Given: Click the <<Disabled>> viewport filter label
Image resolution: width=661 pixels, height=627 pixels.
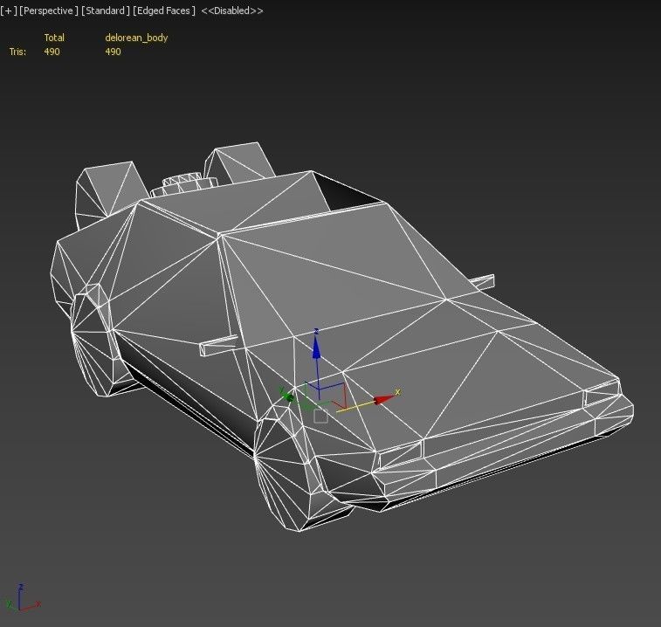Looking at the screenshot, I should (x=232, y=10).
